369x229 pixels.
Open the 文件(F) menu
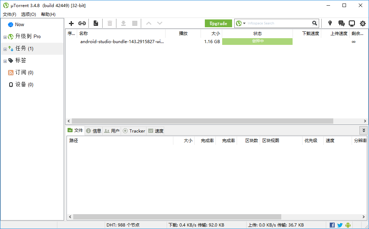[10, 14]
